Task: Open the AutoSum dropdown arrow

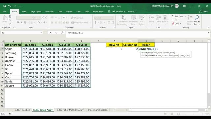Action: 185,16
